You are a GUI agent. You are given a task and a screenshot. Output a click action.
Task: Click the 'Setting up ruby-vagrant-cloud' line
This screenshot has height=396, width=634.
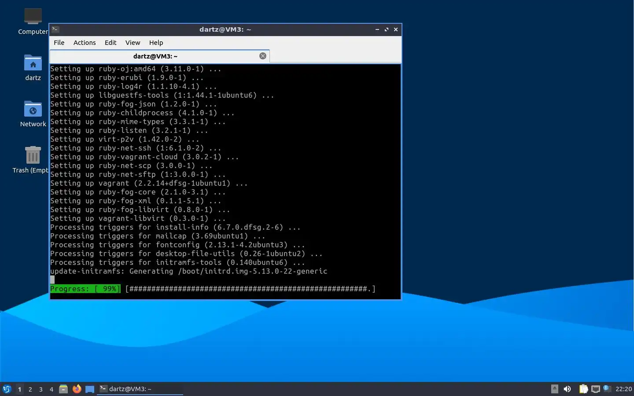coord(144,157)
